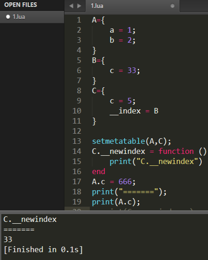Click the 666 value on line 17
This screenshot has width=208, height=260.
pyautogui.click(x=125, y=182)
